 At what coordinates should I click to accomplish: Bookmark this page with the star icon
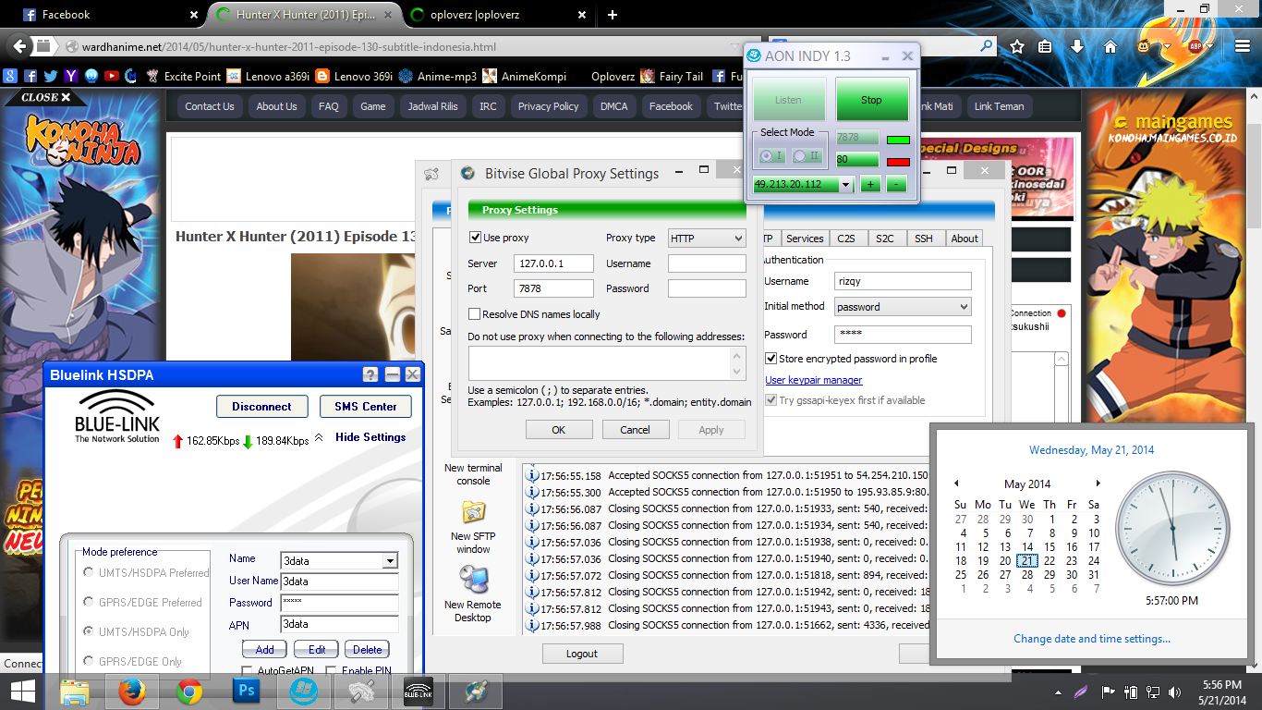[1017, 46]
